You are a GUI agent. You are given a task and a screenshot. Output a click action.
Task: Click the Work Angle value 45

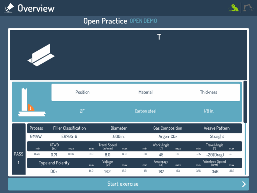pos(161,155)
